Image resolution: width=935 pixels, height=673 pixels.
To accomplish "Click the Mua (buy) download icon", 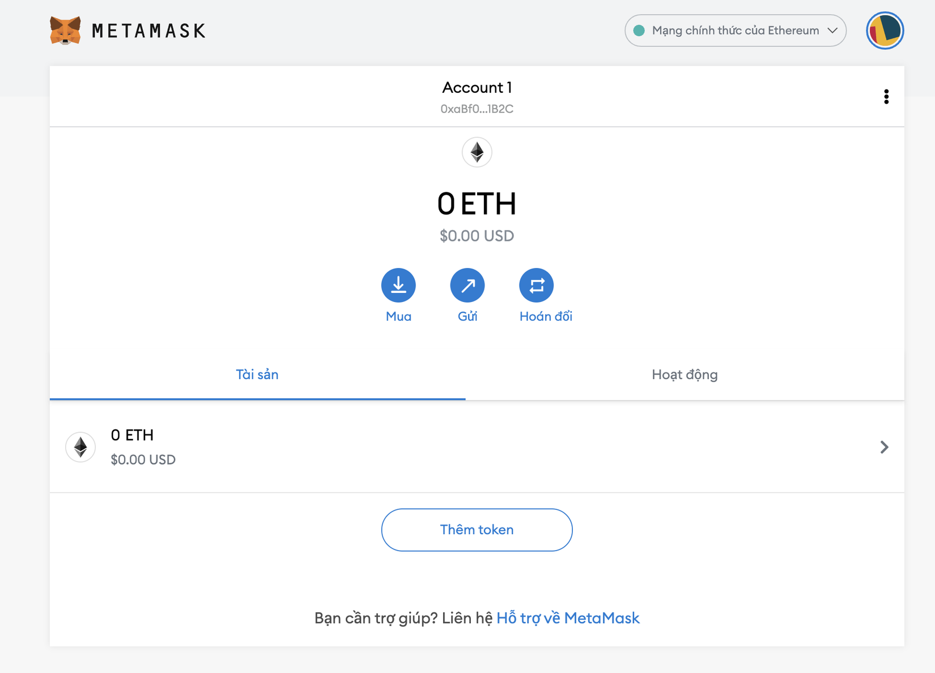I will (398, 285).
